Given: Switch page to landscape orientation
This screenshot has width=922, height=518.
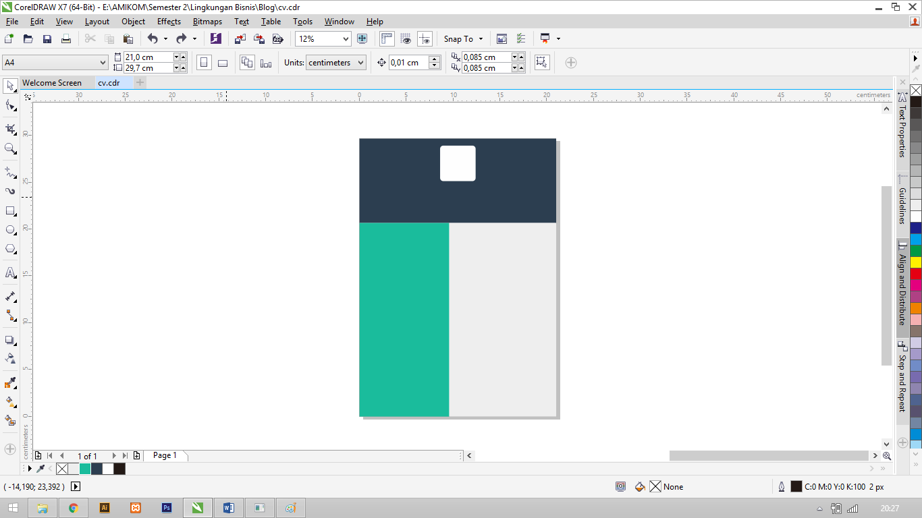Looking at the screenshot, I should click(223, 63).
